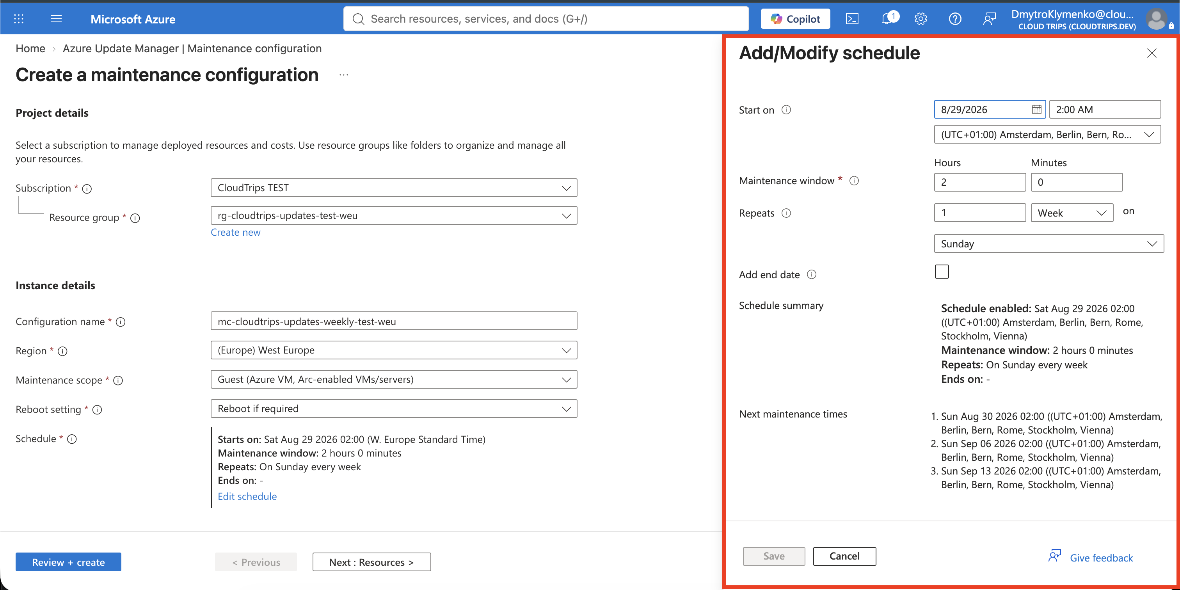Open the Azure portal apps grid icon
Screen dimensions: 1180x590
[x=19, y=19]
